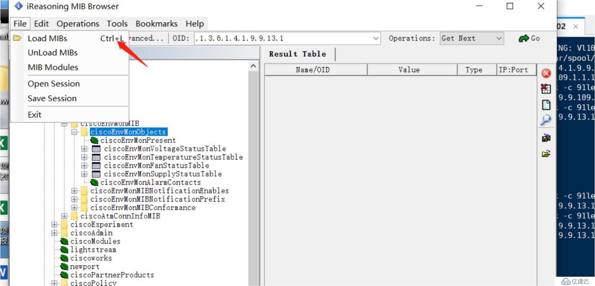Click the Value column header
This screenshot has width=595, height=286.
pos(412,70)
